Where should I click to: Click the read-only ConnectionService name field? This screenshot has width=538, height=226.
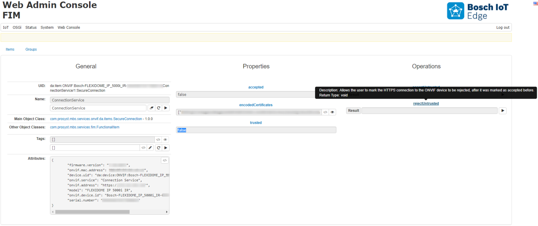[x=110, y=100]
